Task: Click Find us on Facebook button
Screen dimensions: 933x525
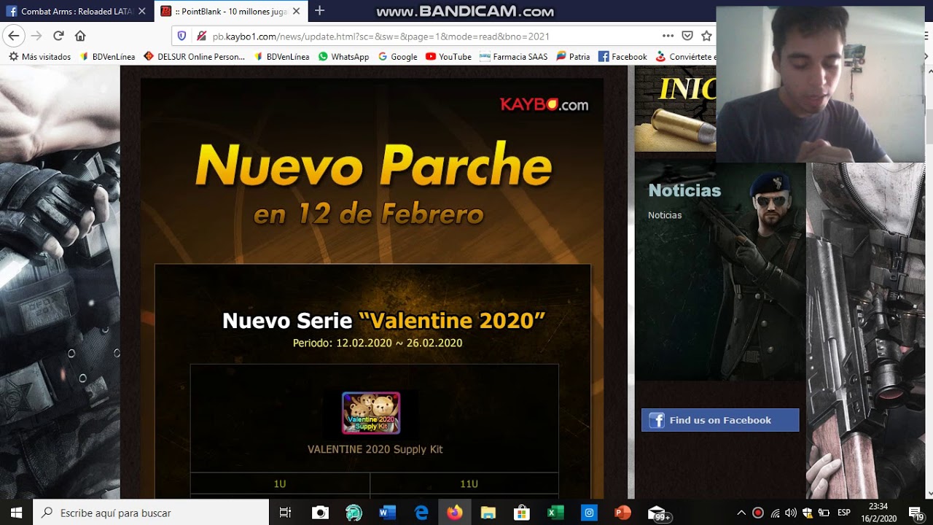Action: coord(720,420)
